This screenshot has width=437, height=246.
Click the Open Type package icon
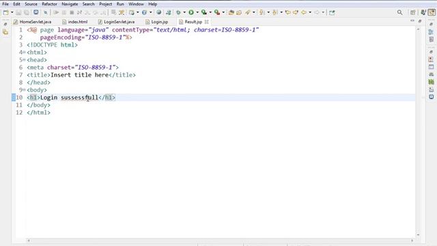click(x=231, y=12)
